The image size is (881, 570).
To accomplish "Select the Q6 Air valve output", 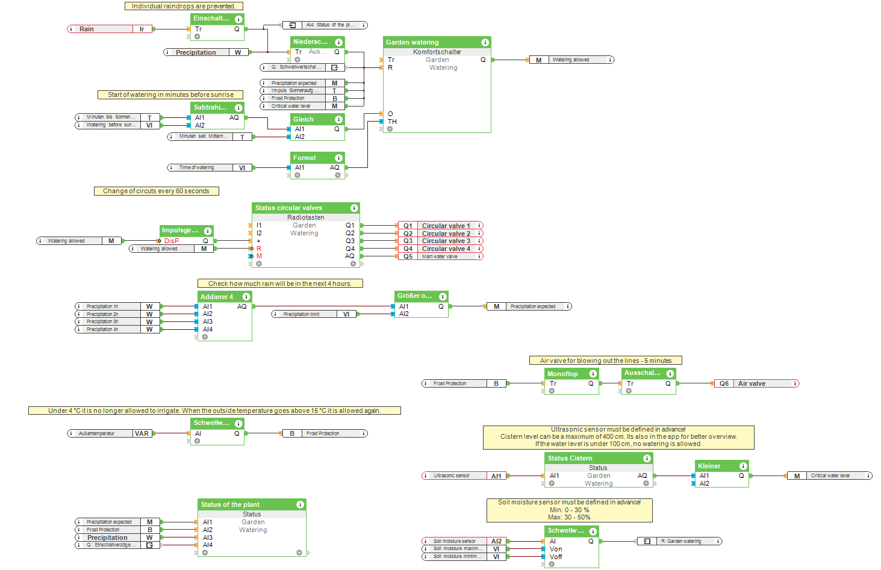I will click(x=756, y=383).
